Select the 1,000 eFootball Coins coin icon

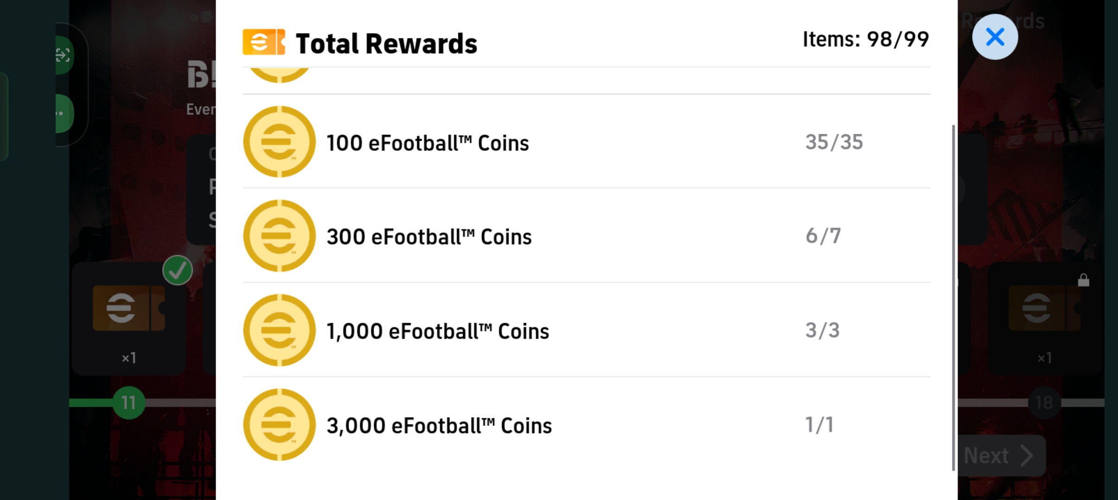pyautogui.click(x=279, y=330)
